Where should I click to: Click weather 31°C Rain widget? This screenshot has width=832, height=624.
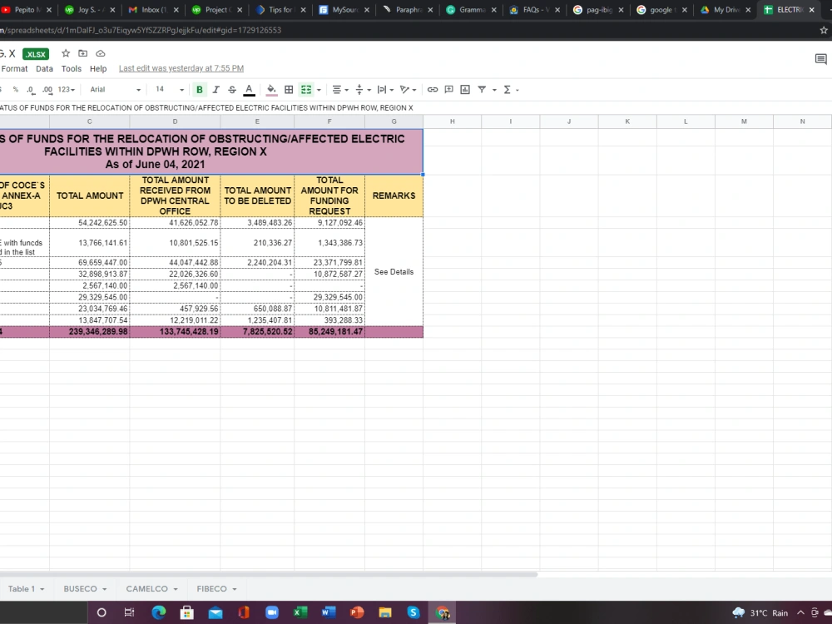click(760, 613)
